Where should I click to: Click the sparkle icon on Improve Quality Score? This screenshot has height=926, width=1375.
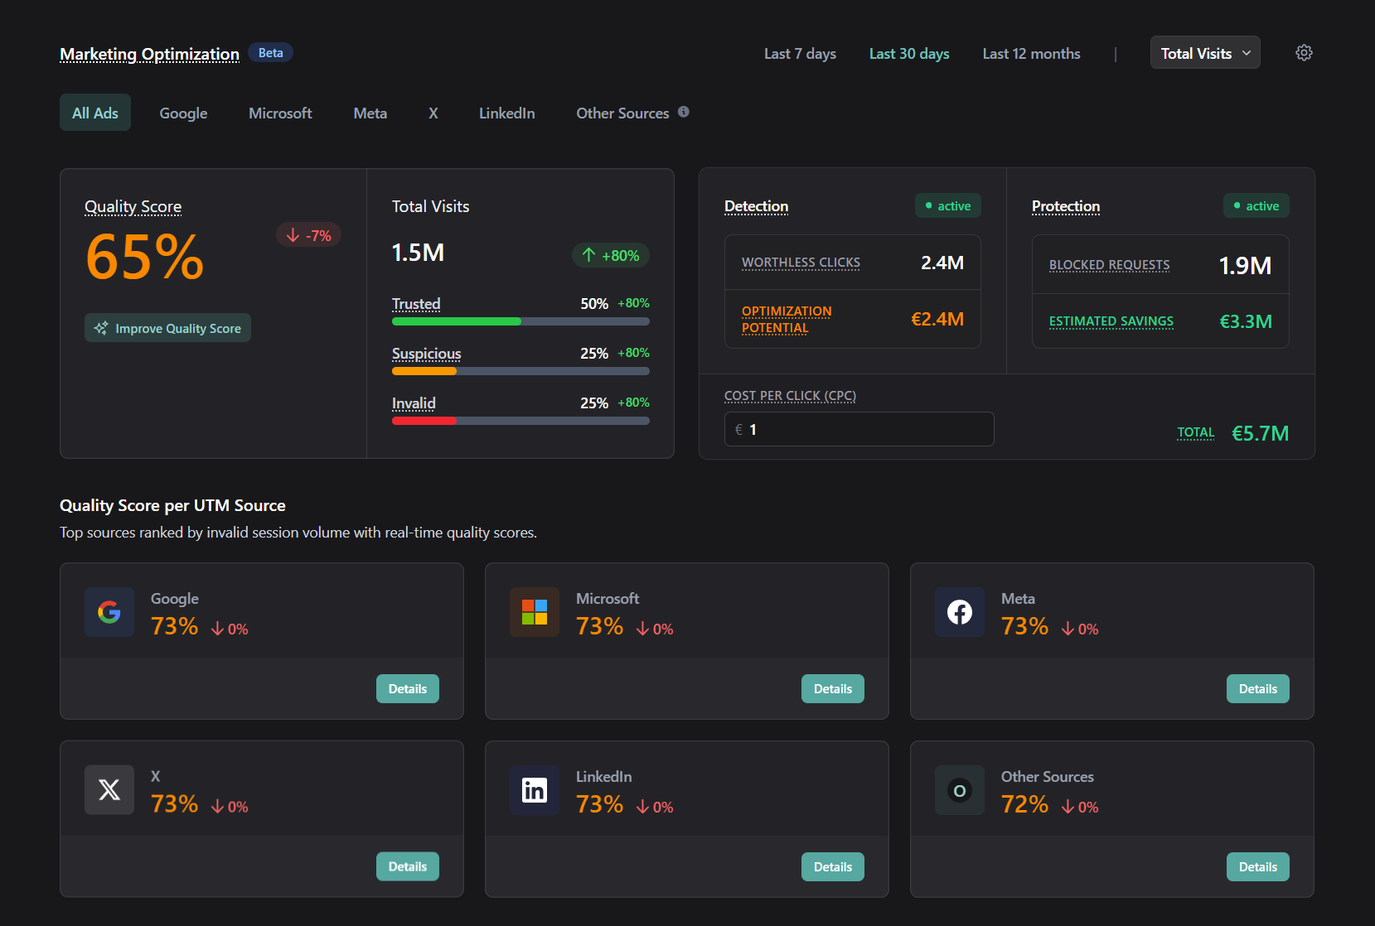click(x=101, y=328)
